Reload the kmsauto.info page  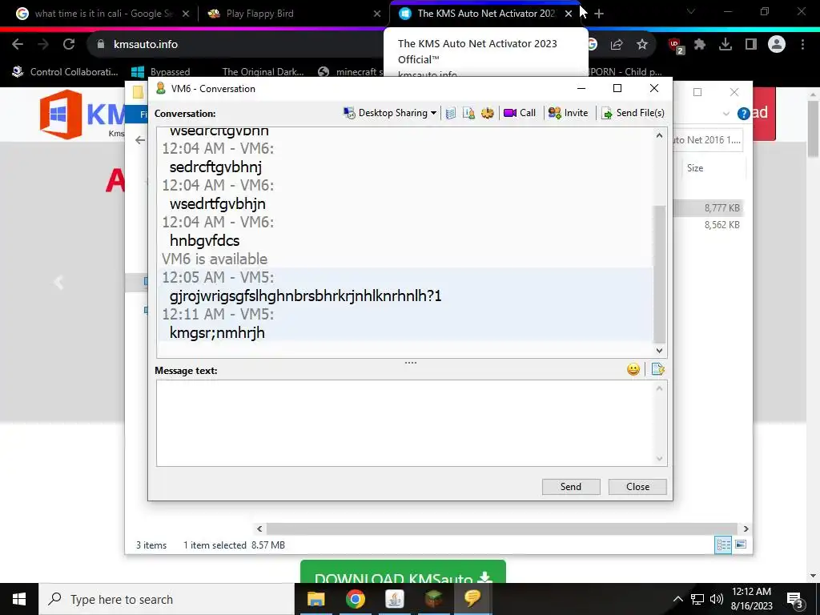point(69,45)
